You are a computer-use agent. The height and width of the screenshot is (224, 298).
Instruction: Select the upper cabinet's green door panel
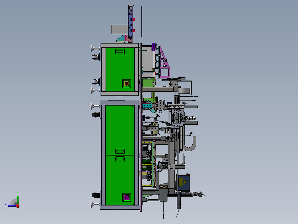120,69
